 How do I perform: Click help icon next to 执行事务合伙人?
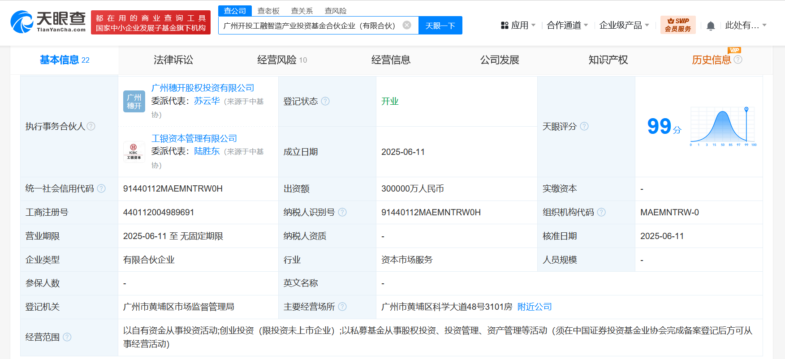91,126
